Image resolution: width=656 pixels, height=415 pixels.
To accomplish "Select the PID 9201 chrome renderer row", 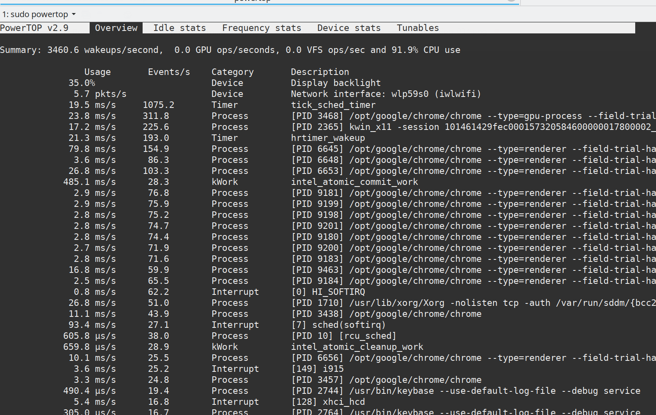I will pyautogui.click(x=328, y=226).
